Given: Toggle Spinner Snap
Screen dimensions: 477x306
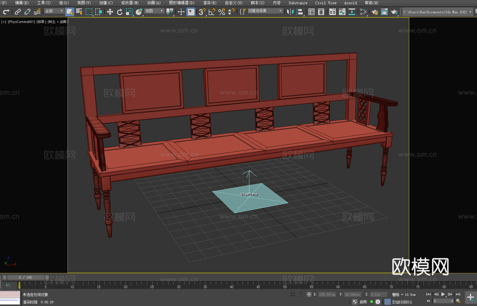Looking at the screenshot, I should [231, 12].
